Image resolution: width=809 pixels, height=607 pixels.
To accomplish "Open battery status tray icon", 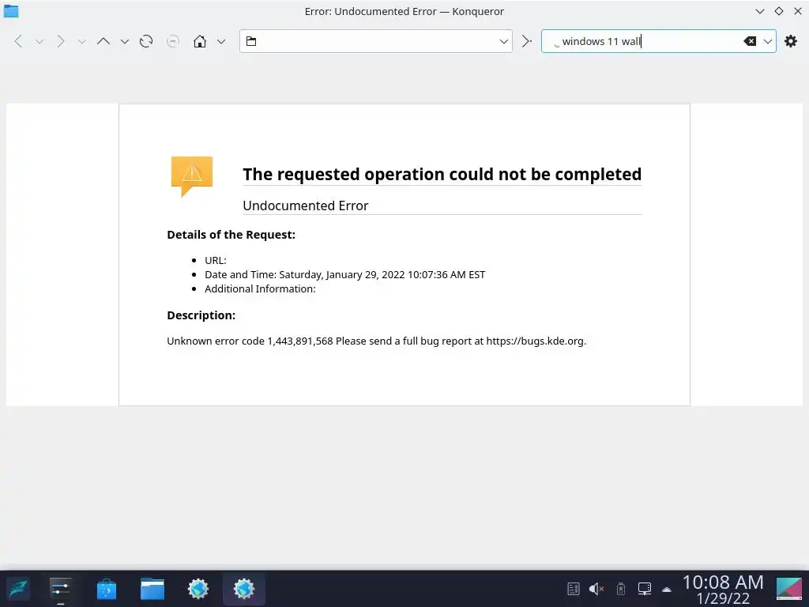I will point(621,589).
